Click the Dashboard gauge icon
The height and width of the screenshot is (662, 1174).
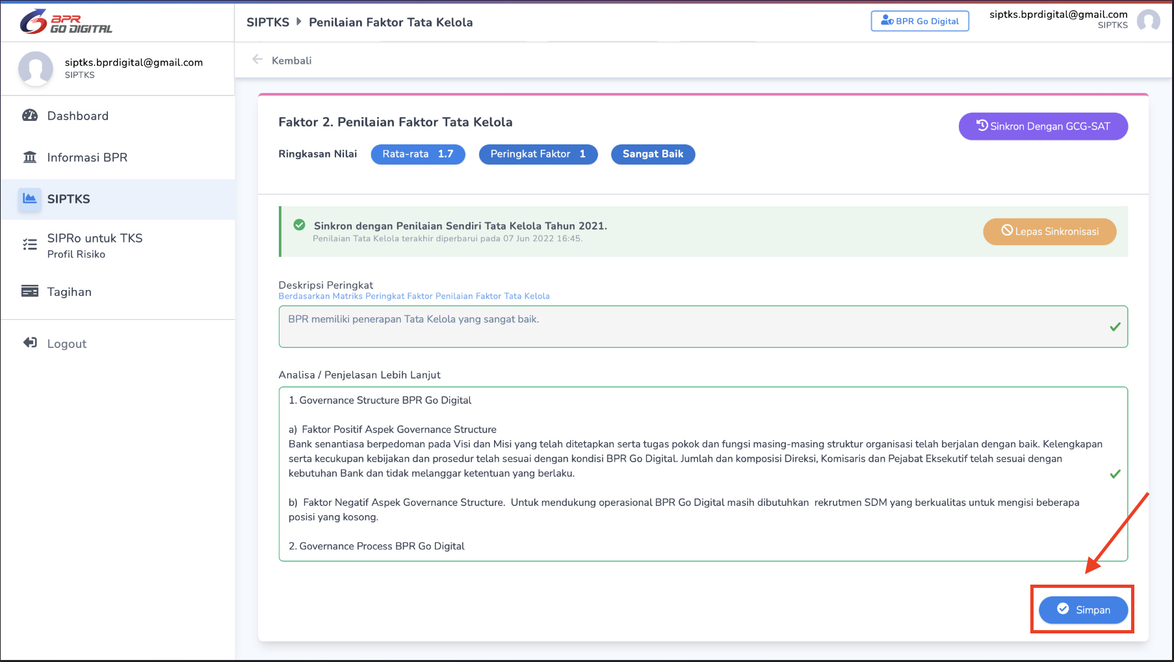[x=30, y=116]
